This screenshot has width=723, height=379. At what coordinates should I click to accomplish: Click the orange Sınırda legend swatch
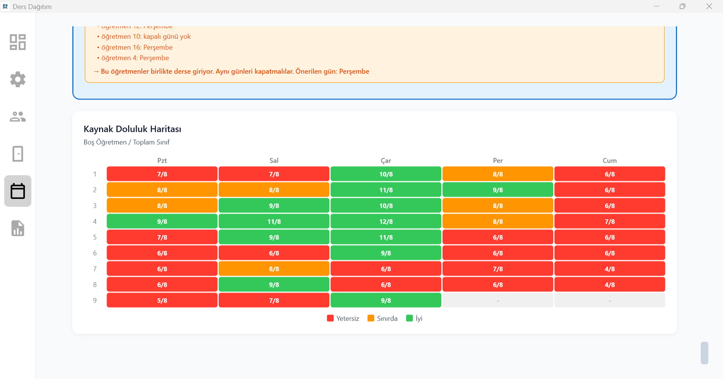click(371, 318)
